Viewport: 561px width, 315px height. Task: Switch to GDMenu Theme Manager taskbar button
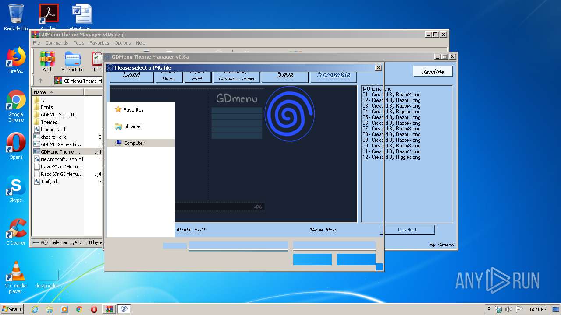pos(124,309)
